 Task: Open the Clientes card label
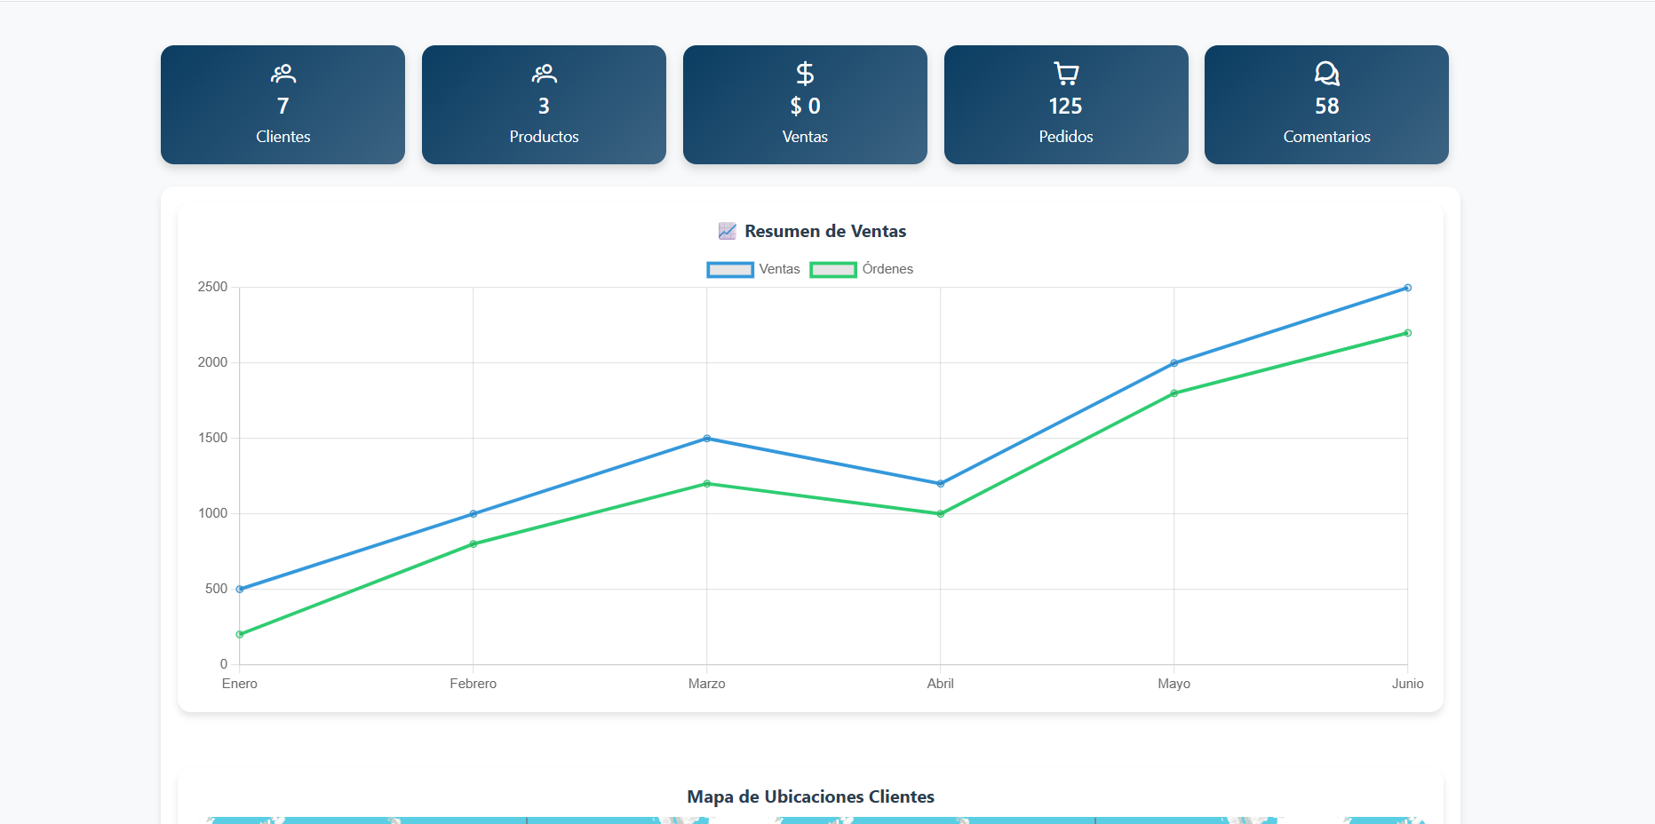point(282,137)
